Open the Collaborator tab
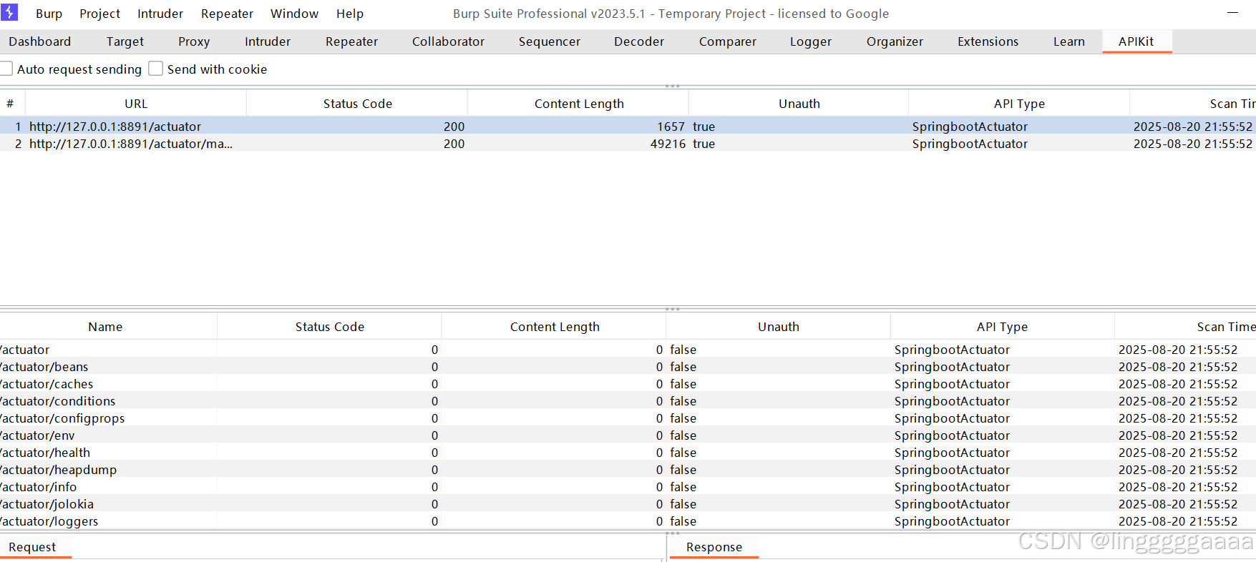This screenshot has height=562, width=1256. [448, 41]
